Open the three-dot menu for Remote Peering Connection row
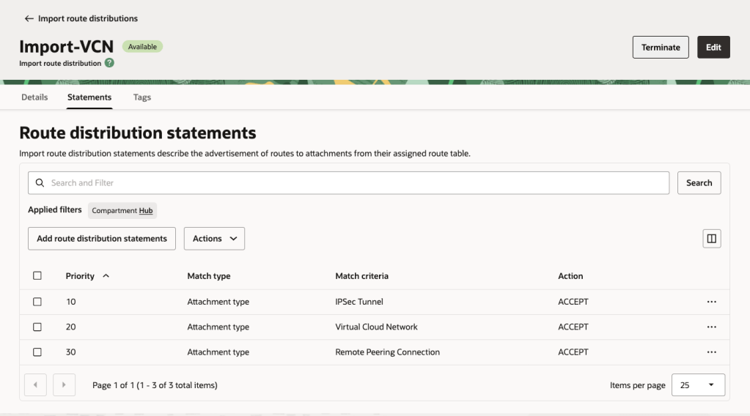 [x=711, y=352]
